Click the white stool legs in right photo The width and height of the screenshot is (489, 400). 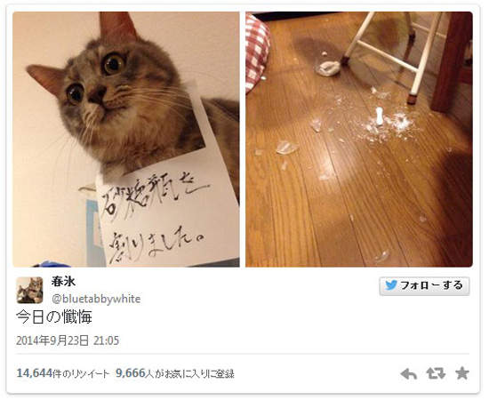(x=395, y=53)
